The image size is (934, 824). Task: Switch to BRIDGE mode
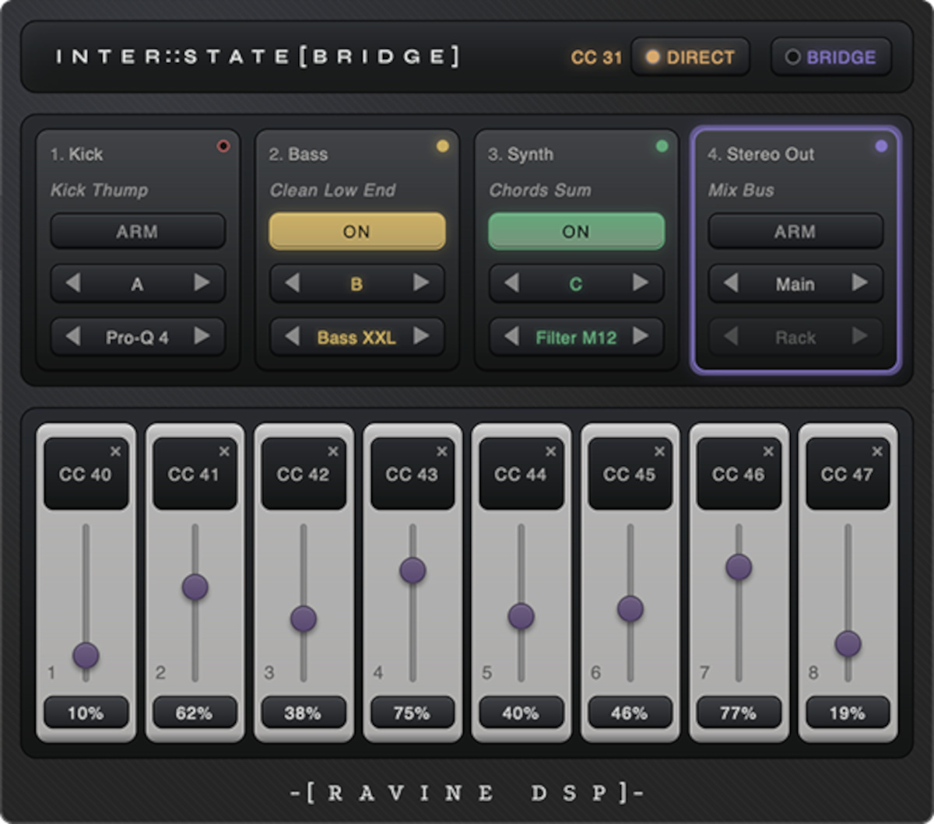[831, 57]
